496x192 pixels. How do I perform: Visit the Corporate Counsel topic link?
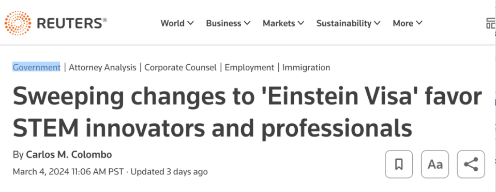click(181, 67)
